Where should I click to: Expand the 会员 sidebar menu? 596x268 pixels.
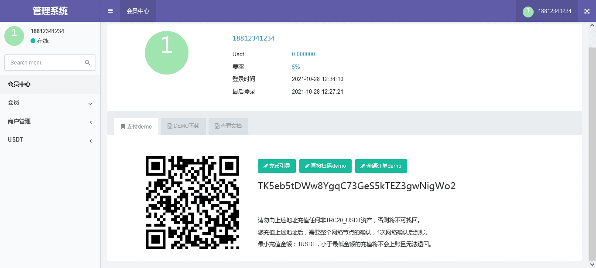(50, 103)
